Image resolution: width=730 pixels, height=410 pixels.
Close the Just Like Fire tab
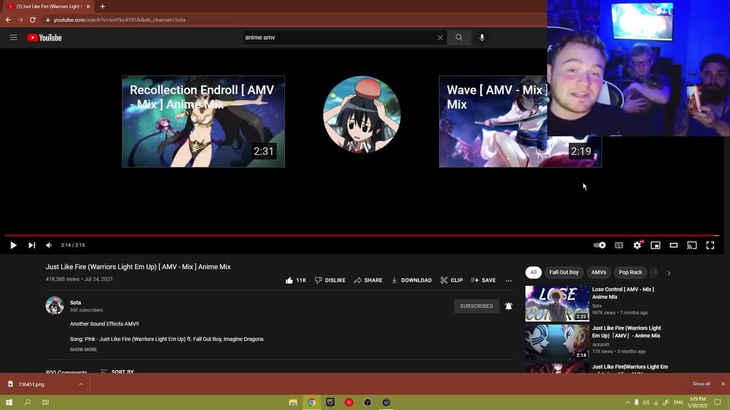click(88, 6)
